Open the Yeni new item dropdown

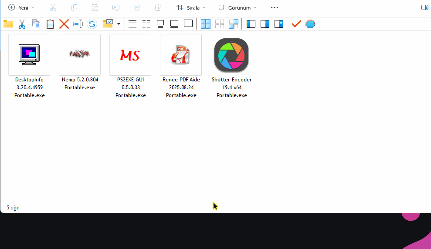click(x=21, y=8)
